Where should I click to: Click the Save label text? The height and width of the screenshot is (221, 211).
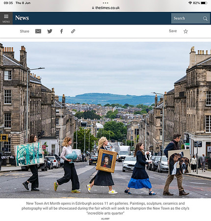(173, 31)
